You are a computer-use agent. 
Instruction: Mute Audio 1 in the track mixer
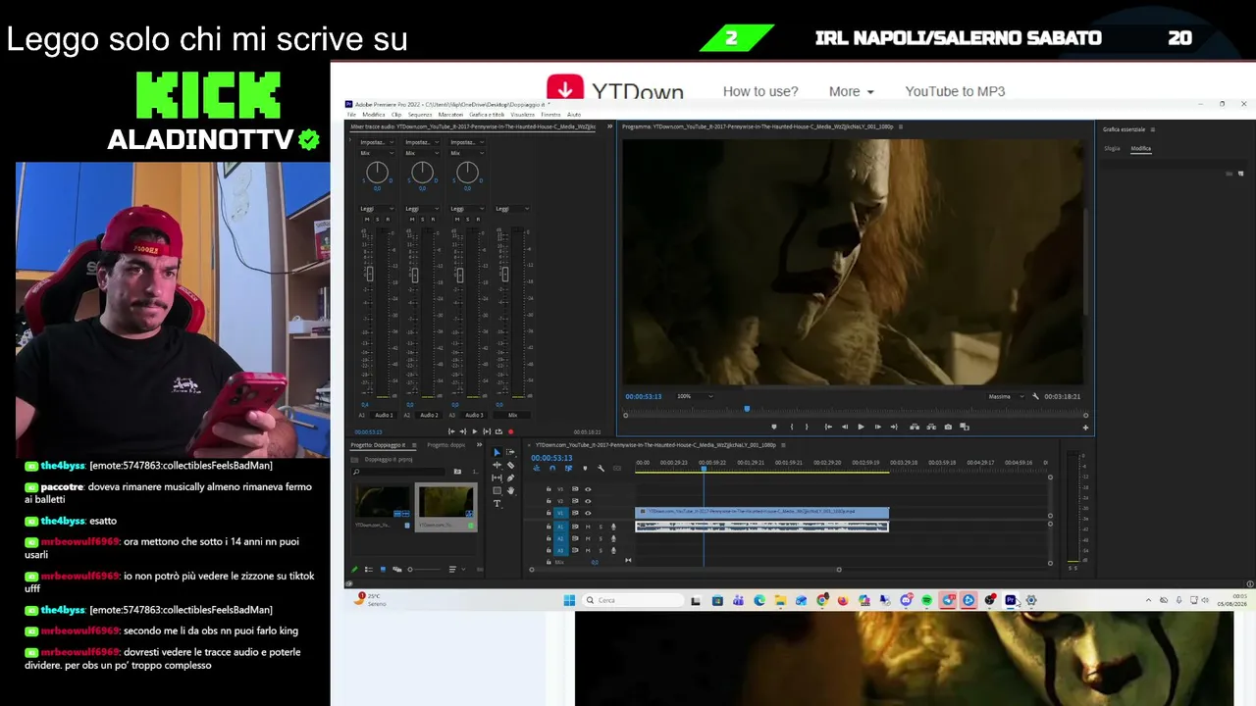(367, 220)
